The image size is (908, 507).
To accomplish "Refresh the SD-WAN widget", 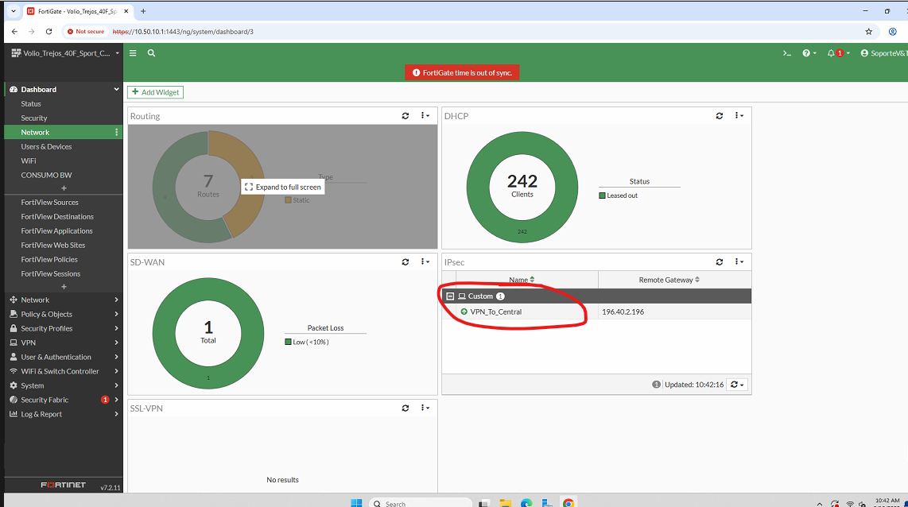I will (x=405, y=262).
